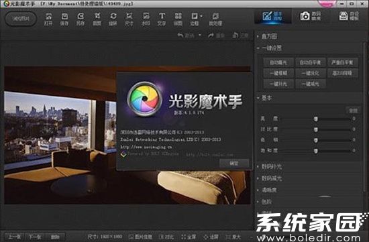Select the Text (文字) tool
This screenshot has width=369, height=242.
coord(162,19)
